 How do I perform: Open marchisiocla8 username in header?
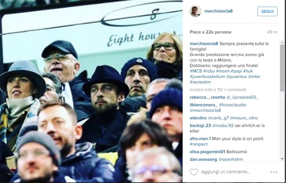(x=219, y=11)
